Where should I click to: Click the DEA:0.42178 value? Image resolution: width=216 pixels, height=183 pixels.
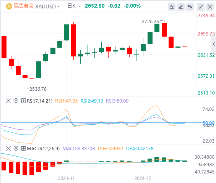(140, 149)
